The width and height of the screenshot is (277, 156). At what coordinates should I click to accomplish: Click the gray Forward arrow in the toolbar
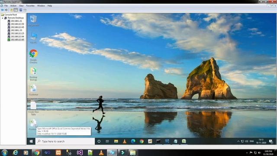6,10
